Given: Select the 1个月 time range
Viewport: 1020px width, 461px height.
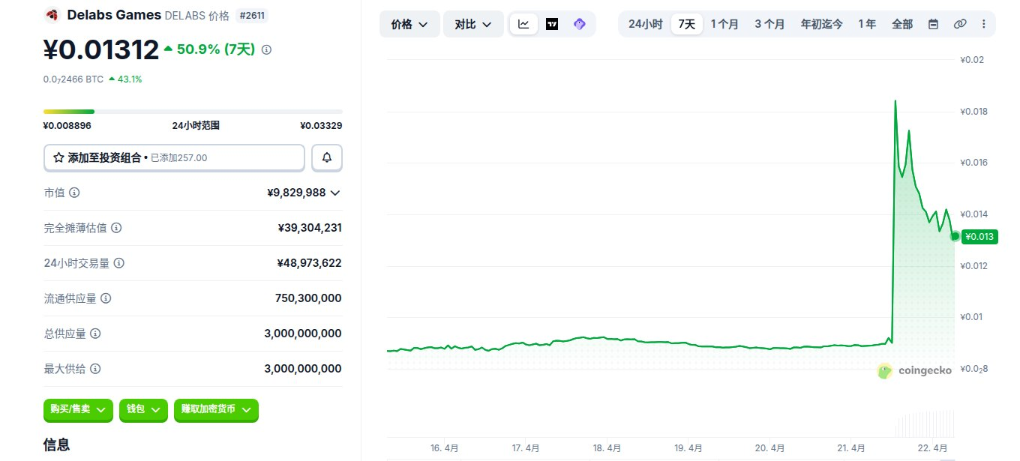Looking at the screenshot, I should tap(724, 24).
